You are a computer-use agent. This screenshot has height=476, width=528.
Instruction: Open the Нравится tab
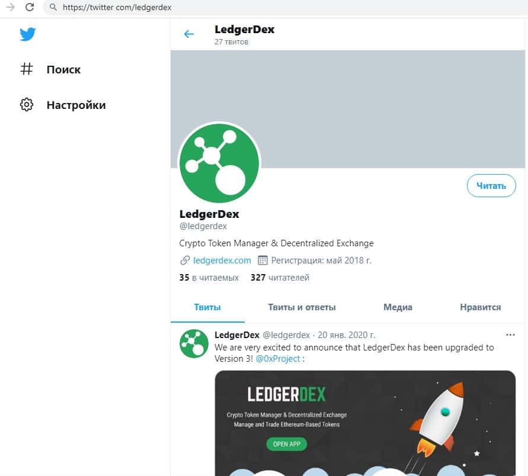480,307
